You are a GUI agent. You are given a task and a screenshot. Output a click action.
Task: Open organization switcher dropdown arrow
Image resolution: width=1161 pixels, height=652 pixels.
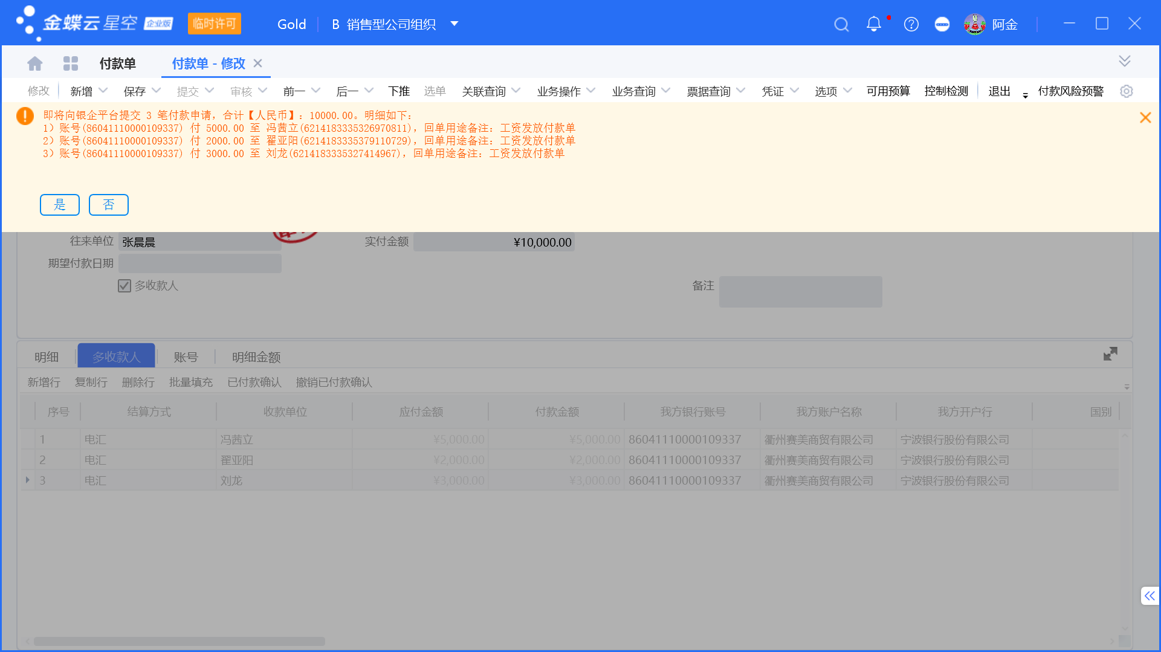[x=454, y=24]
